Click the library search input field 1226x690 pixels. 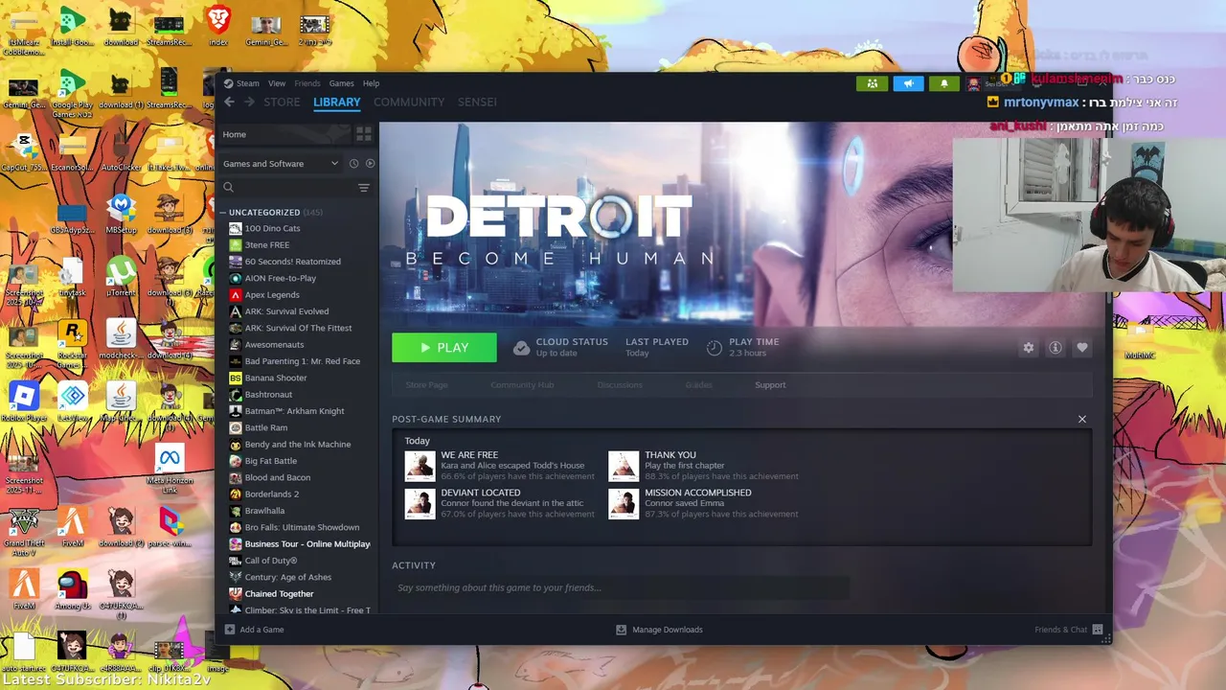pyautogui.click(x=295, y=188)
